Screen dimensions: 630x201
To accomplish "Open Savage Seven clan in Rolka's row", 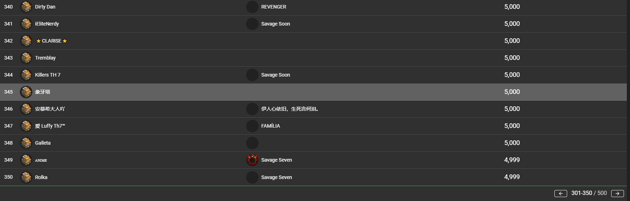I will pyautogui.click(x=277, y=177).
